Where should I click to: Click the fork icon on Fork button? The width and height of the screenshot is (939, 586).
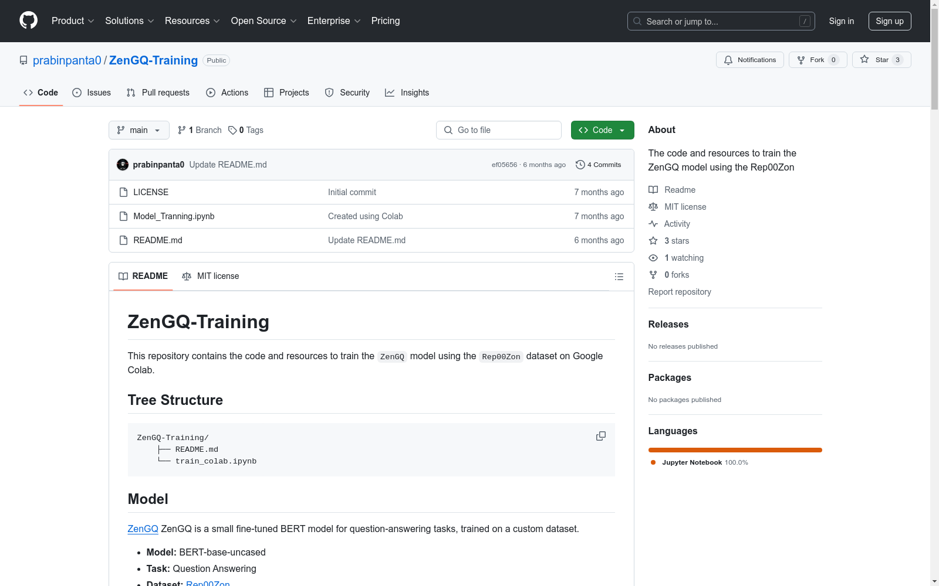pos(801,60)
